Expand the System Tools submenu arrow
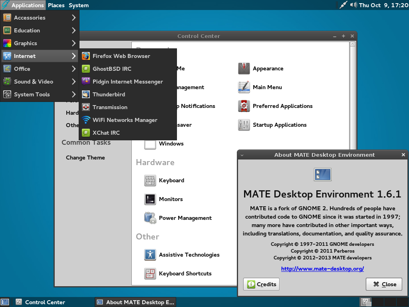Image resolution: width=409 pixels, height=307 pixels. 74,94
